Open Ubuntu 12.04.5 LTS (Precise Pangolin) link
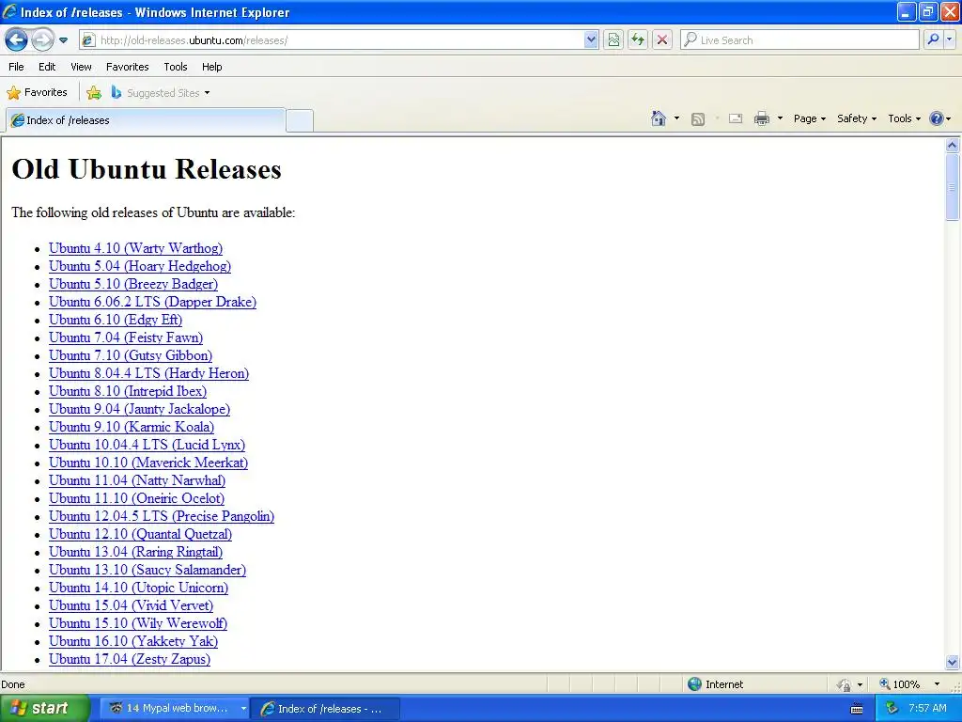 [x=162, y=516]
